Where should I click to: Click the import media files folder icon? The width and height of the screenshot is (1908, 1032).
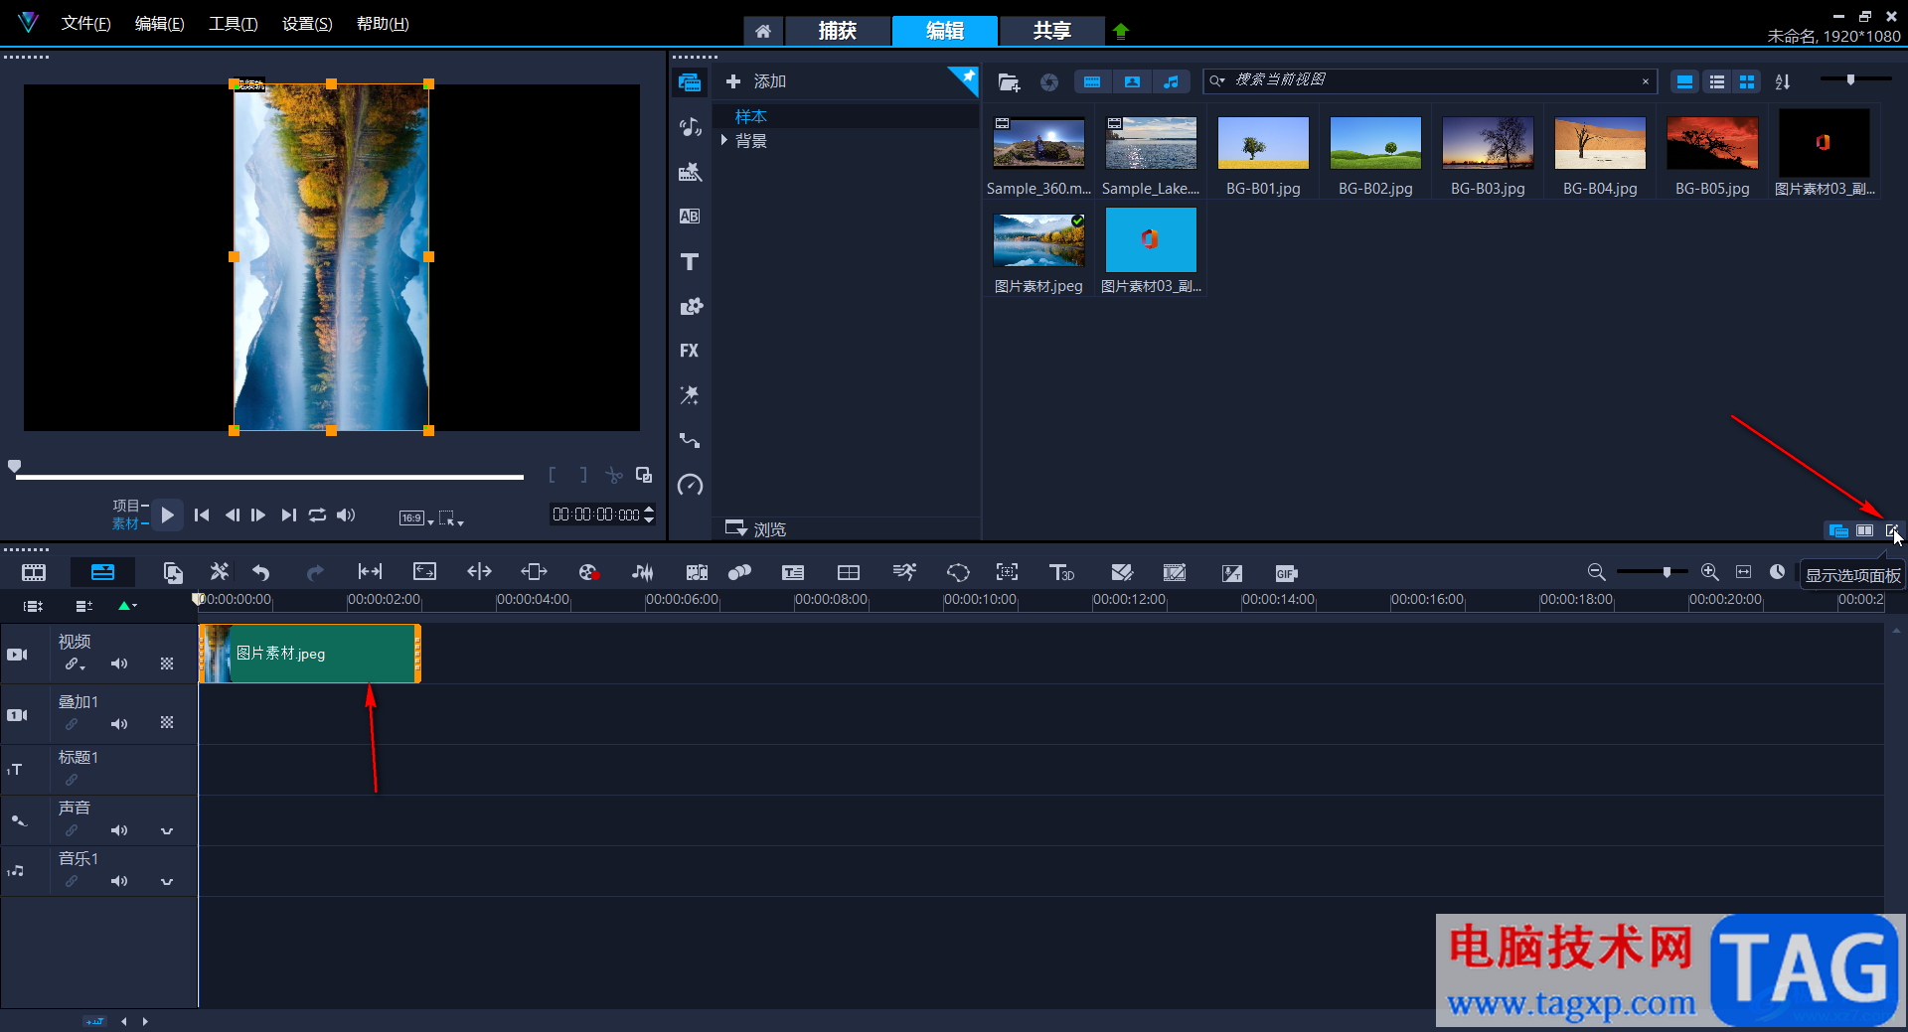pyautogui.click(x=1009, y=82)
